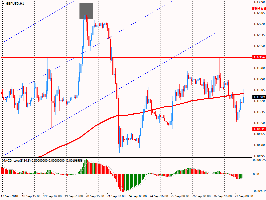Click the current price label 1.31489
266x200 pixels.
pos(259,97)
